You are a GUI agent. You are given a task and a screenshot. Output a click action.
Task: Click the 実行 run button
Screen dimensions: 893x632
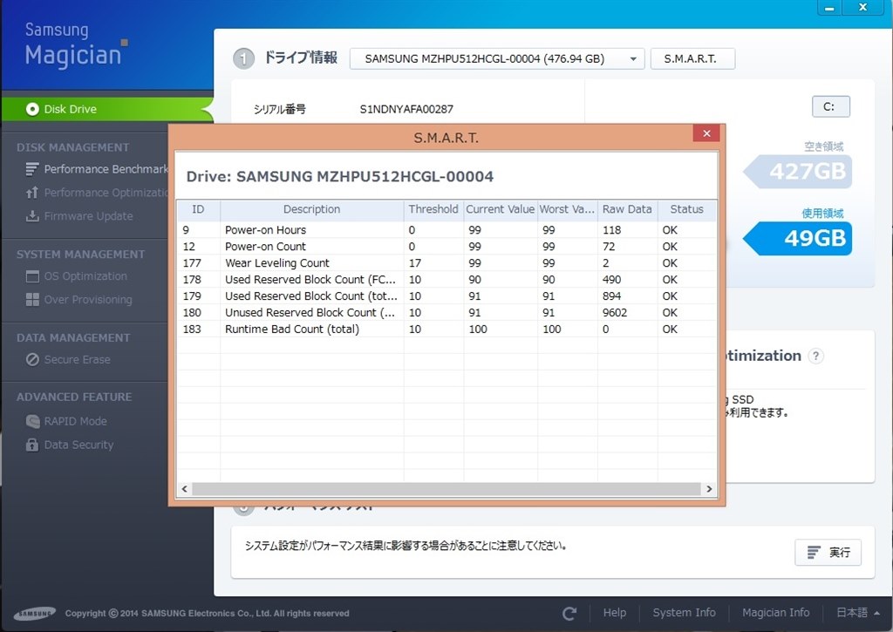coord(828,552)
